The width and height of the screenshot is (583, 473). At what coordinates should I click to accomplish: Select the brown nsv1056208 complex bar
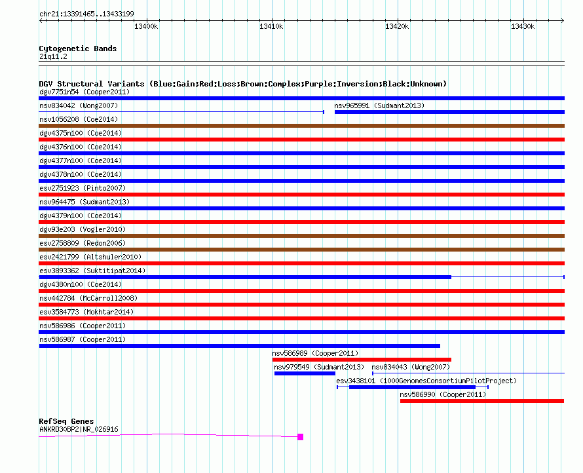(x=301, y=126)
